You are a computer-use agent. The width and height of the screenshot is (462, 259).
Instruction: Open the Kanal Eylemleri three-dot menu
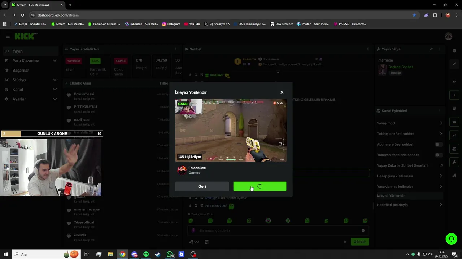(x=440, y=111)
